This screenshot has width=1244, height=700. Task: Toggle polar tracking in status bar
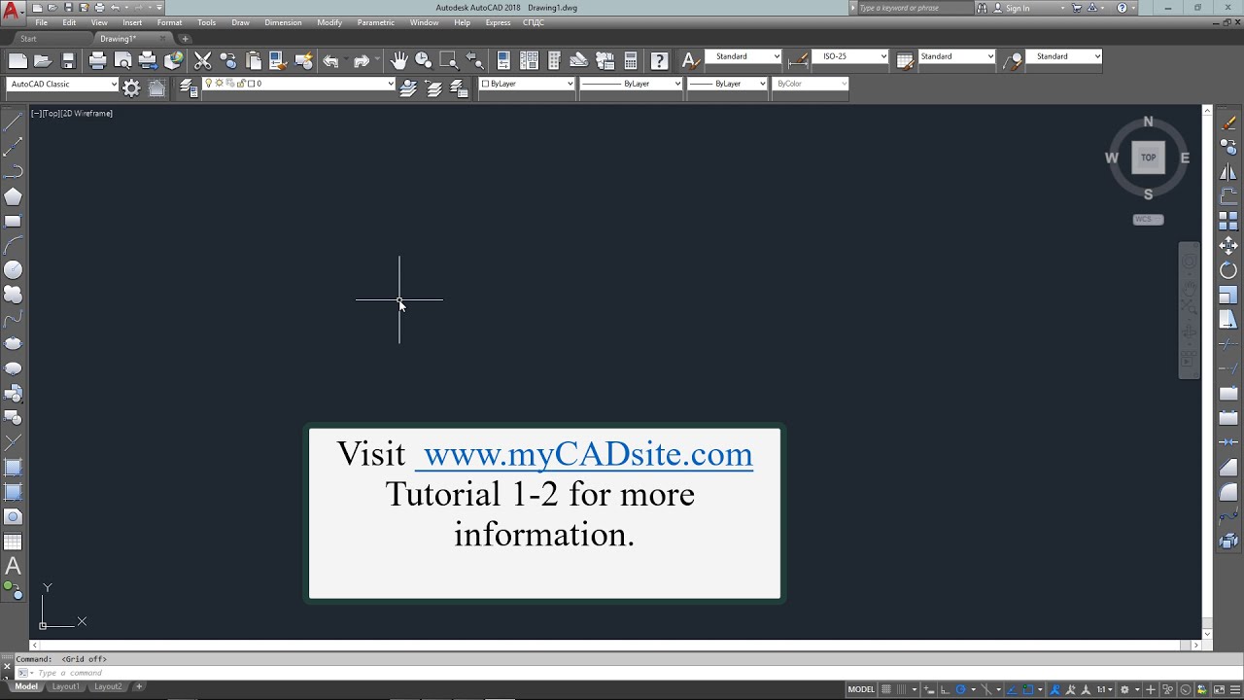pos(961,689)
